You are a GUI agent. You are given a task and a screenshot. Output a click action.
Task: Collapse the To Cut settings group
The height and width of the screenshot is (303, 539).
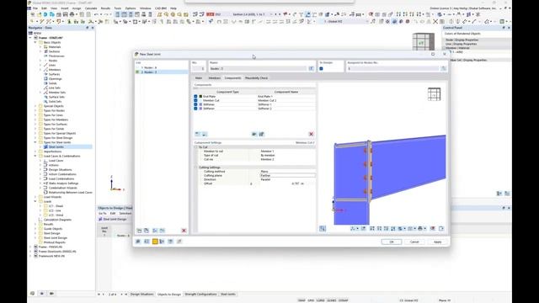point(196,147)
